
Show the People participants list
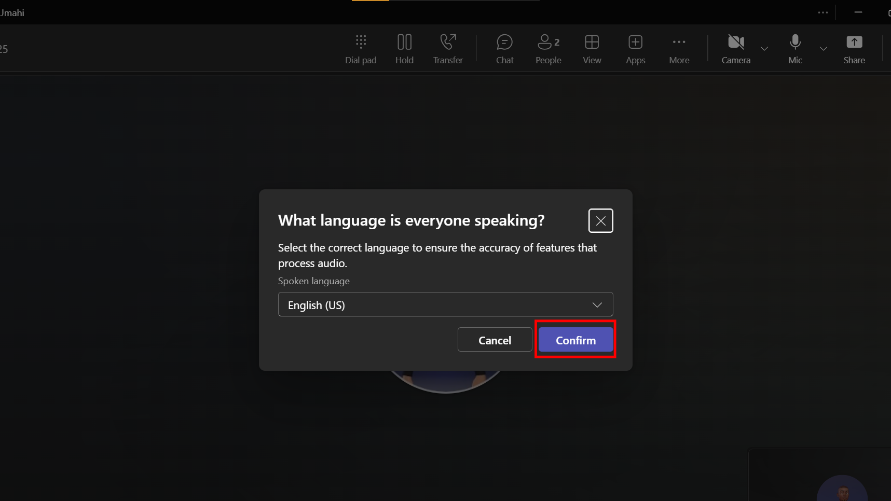click(x=548, y=49)
